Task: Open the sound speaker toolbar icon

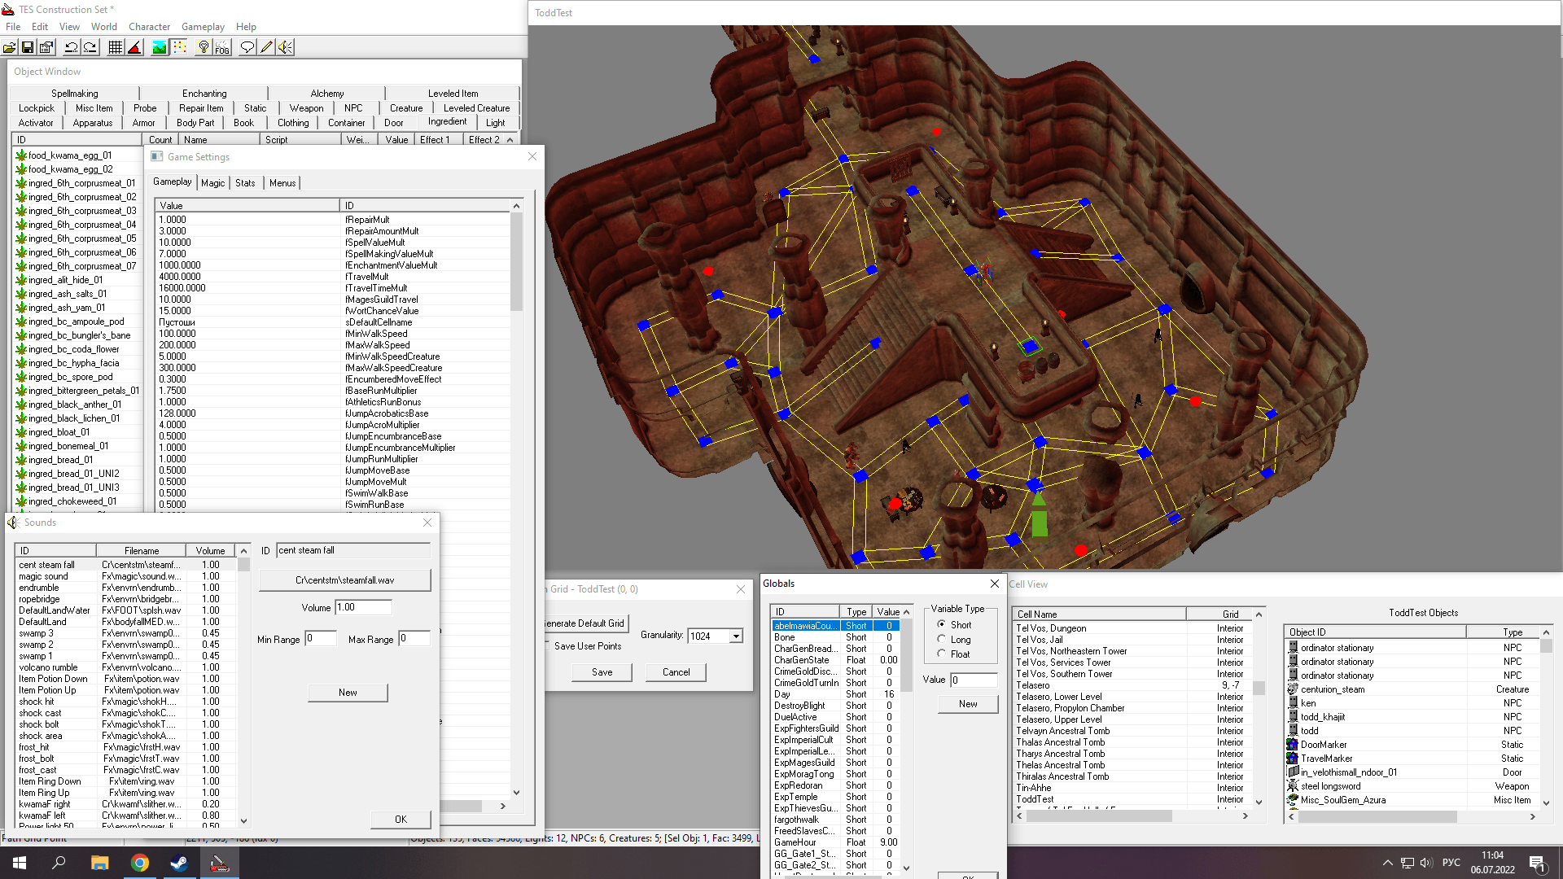Action: [285, 47]
